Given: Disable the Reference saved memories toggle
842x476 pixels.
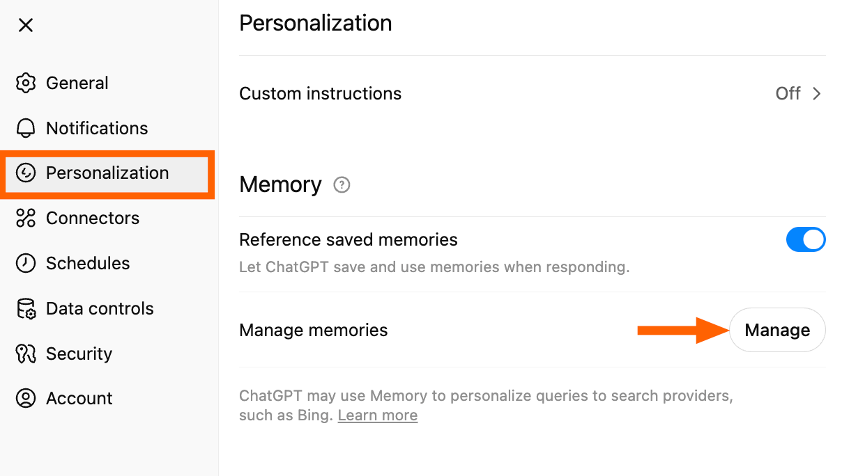Looking at the screenshot, I should (806, 240).
